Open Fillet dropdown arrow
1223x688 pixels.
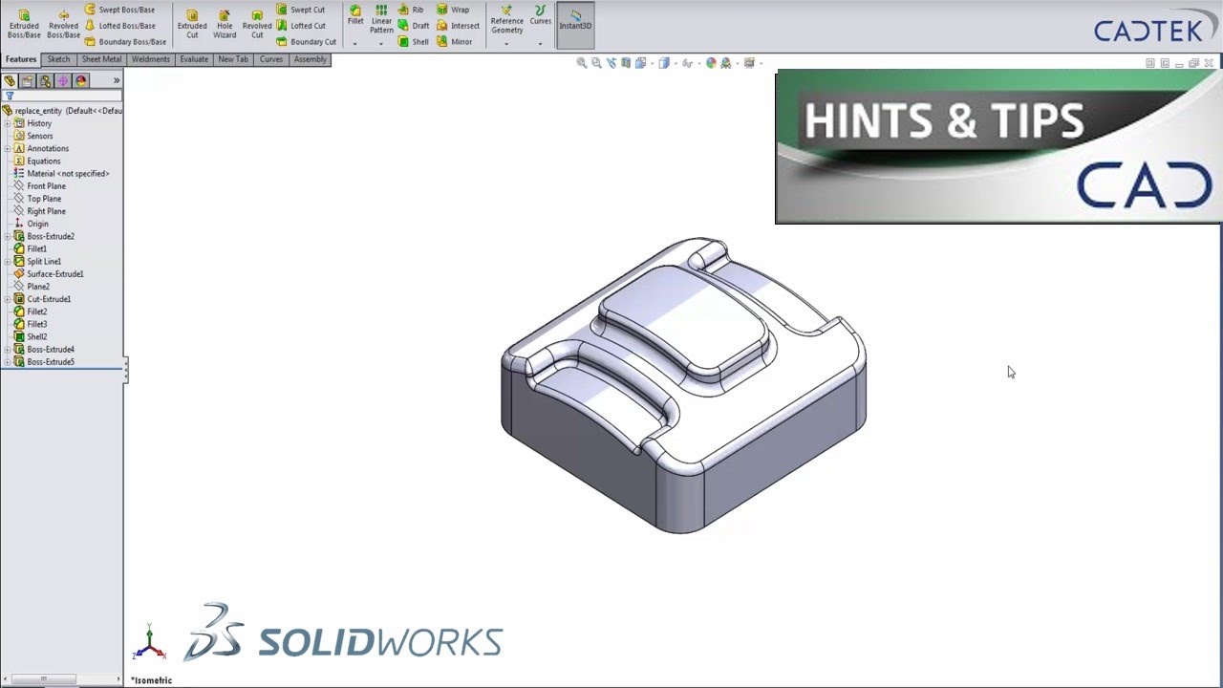click(x=354, y=43)
